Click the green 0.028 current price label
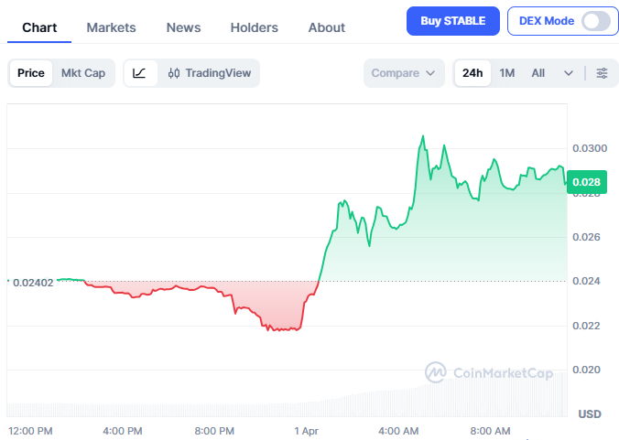The width and height of the screenshot is (619, 440). click(586, 182)
